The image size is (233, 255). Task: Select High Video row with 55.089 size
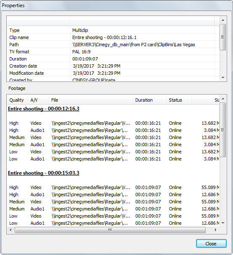pos(113,187)
